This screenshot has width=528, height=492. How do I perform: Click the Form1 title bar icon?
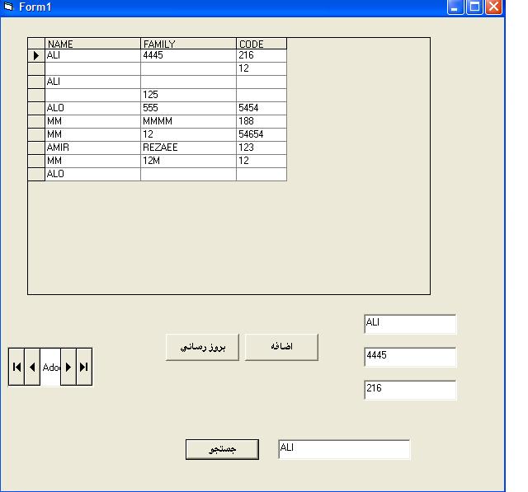click(9, 7)
